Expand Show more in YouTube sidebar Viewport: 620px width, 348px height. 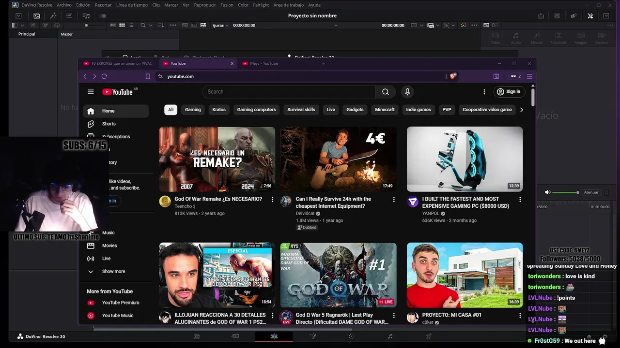113,272
